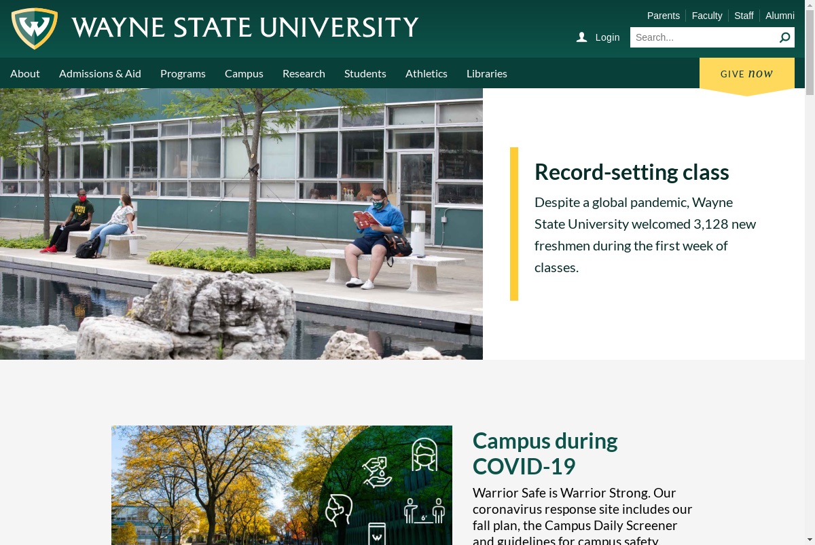Image resolution: width=815 pixels, height=545 pixels.
Task: Click the Record-setting class heading
Action: [632, 172]
